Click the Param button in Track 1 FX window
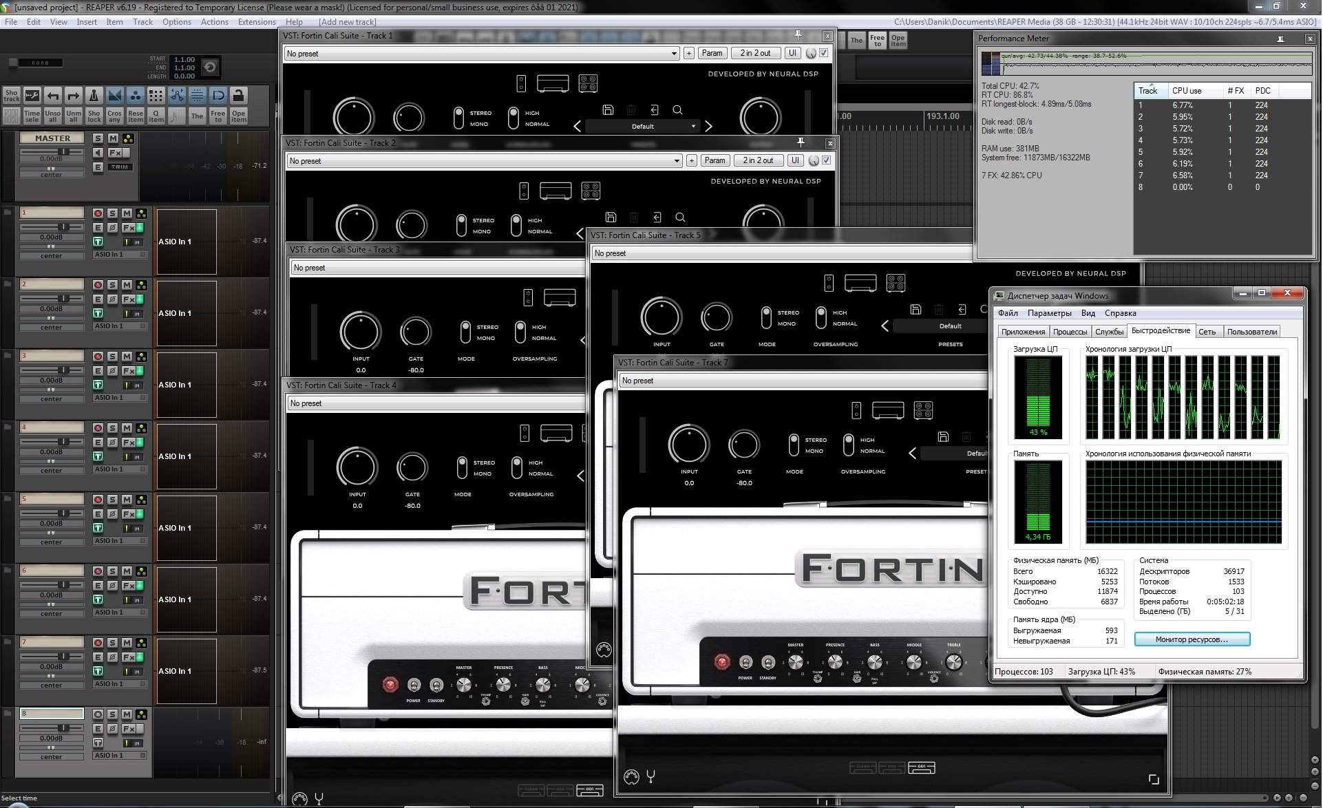This screenshot has height=808, width=1323. click(712, 53)
